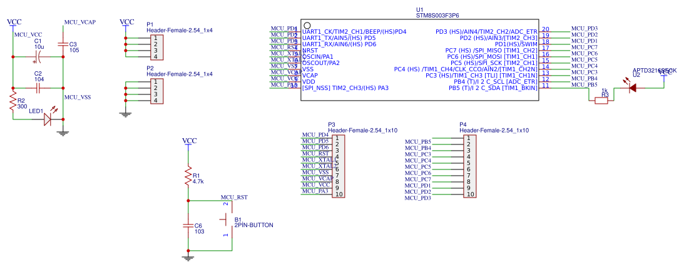
Task: Click the MCU_PB5 net label on header P4
Action: point(418,141)
